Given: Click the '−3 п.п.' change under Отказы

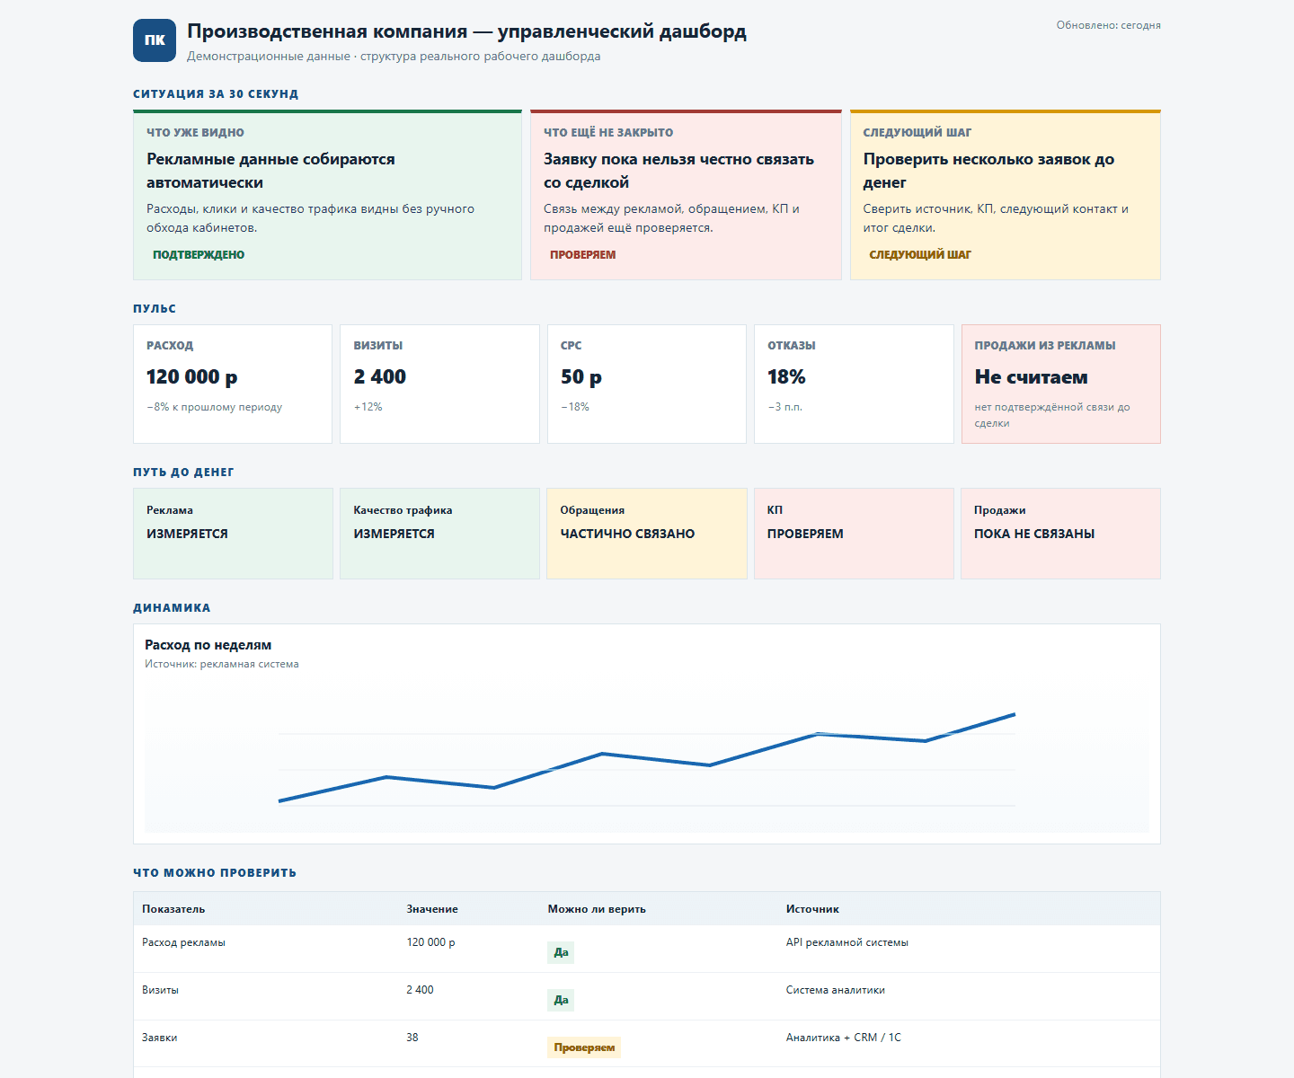Looking at the screenshot, I should tap(785, 407).
